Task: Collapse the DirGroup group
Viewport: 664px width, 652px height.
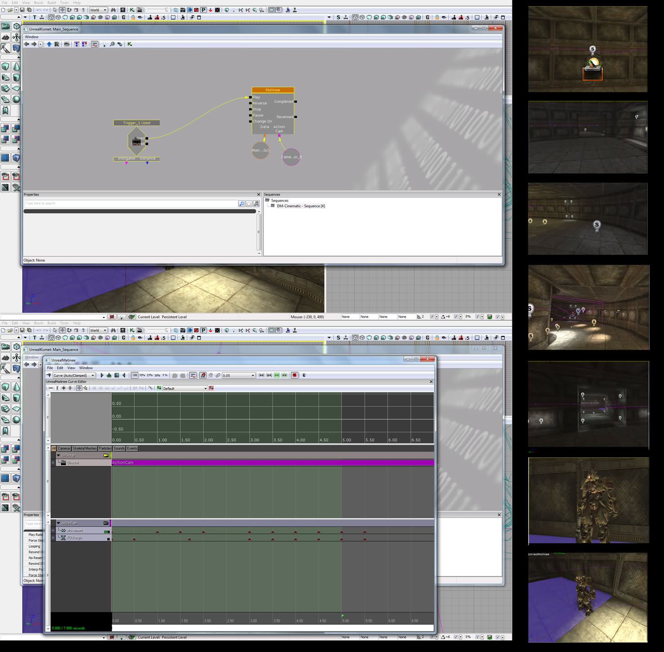Action: (58, 455)
